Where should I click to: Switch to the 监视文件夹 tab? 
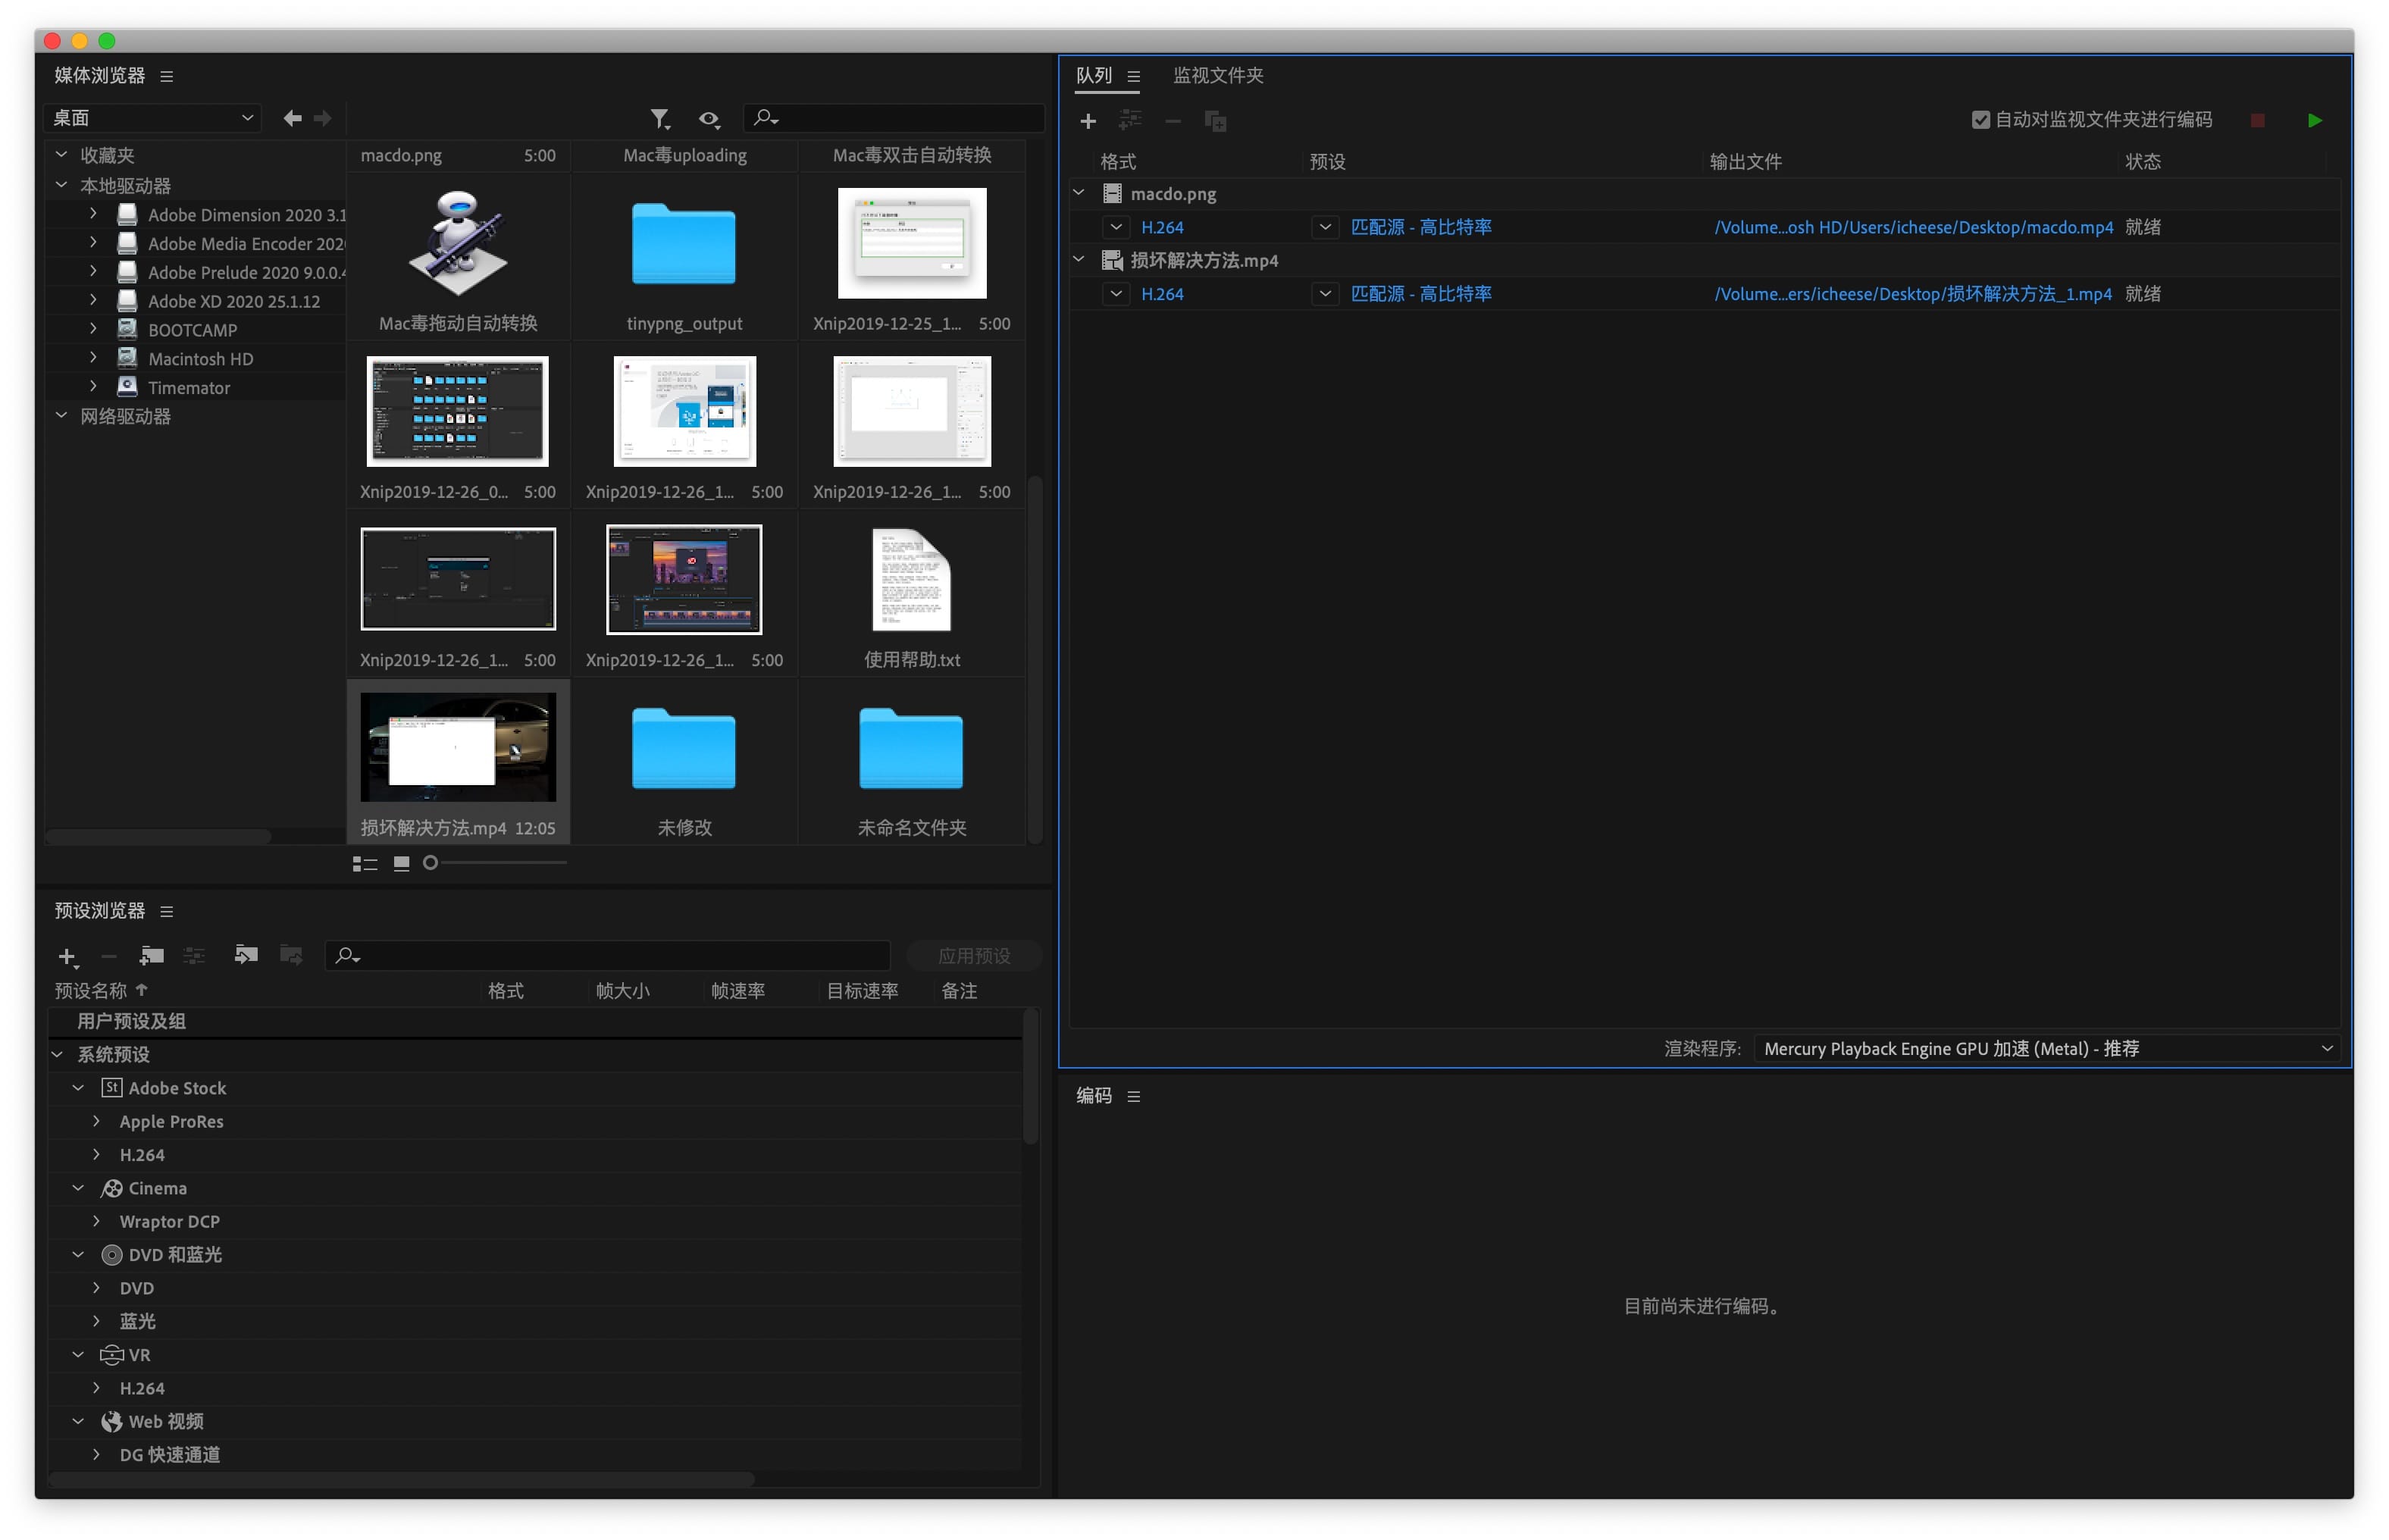1217,76
